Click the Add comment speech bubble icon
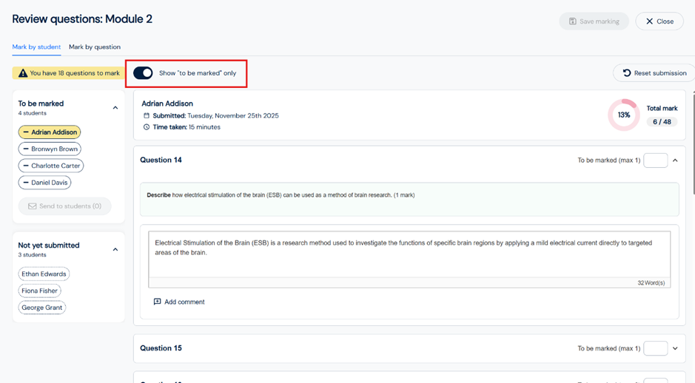The width and height of the screenshot is (695, 383). pos(157,302)
